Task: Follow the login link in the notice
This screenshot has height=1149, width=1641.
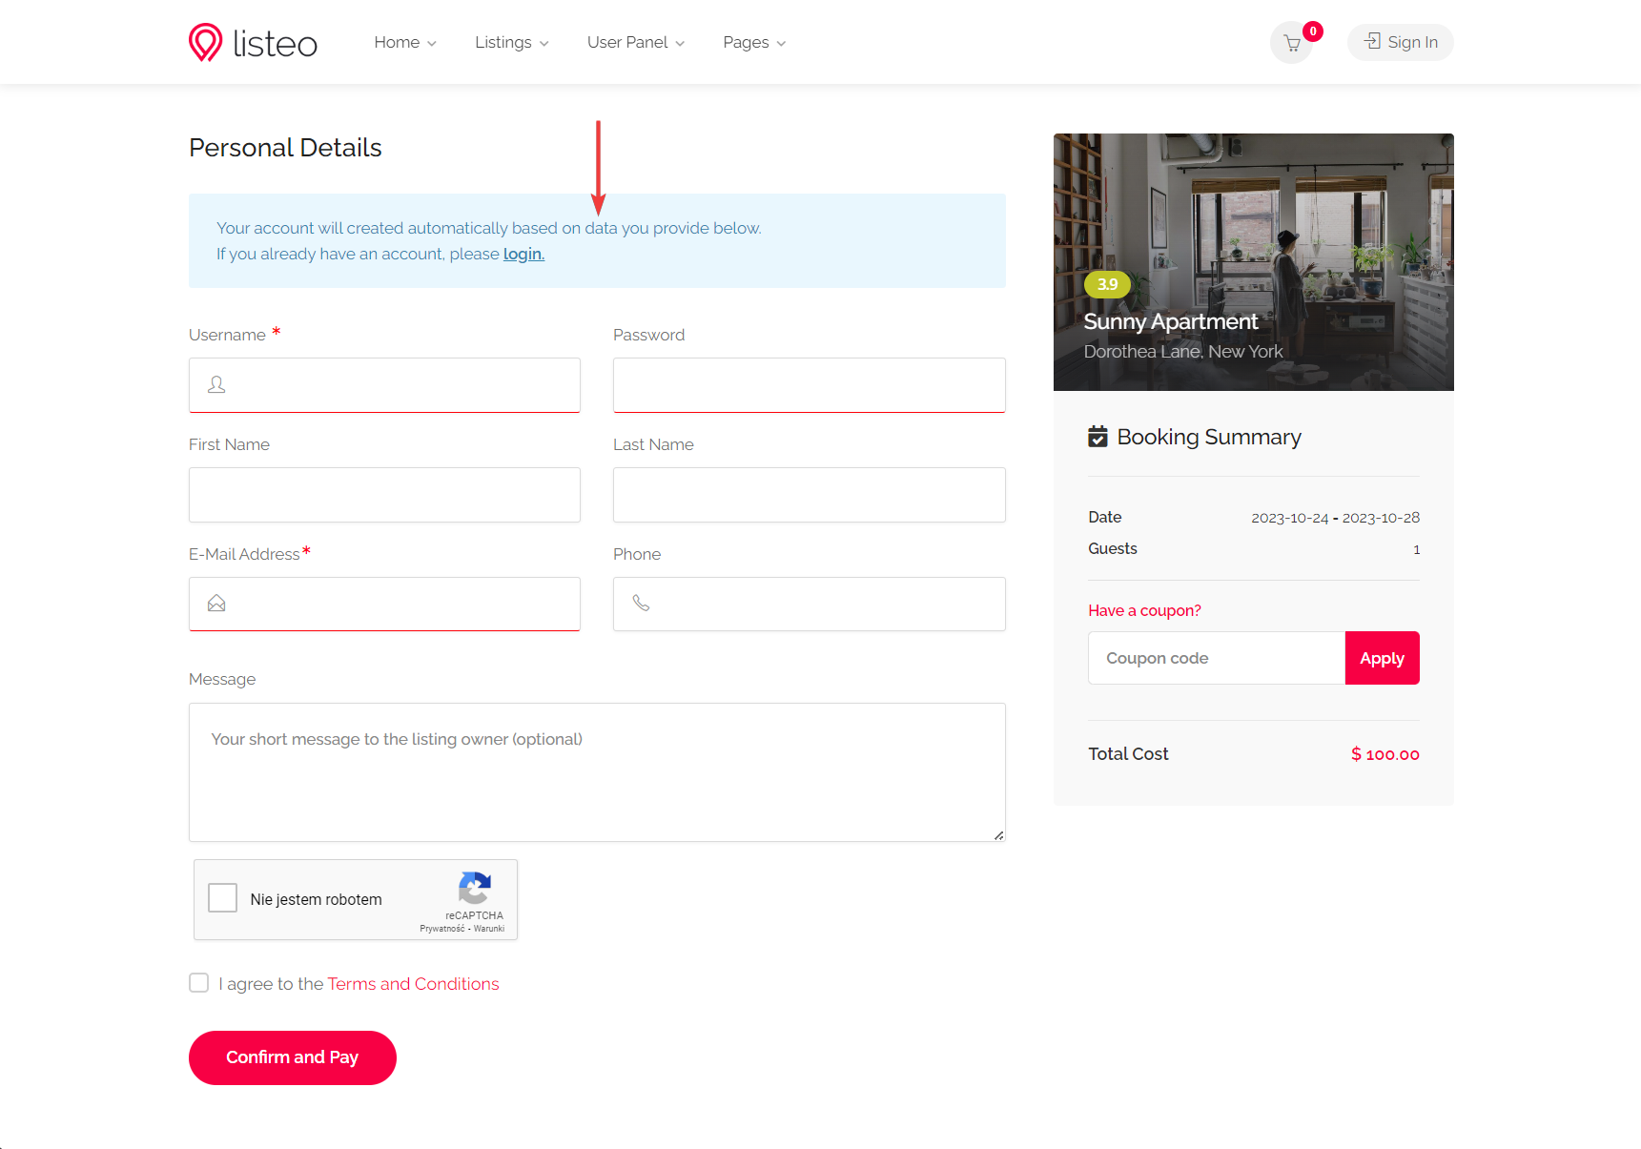Action: click(x=523, y=254)
